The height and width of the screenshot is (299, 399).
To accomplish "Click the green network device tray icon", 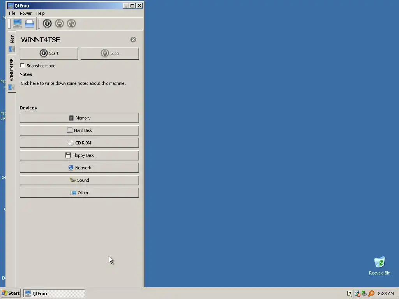I will click(x=364, y=294).
